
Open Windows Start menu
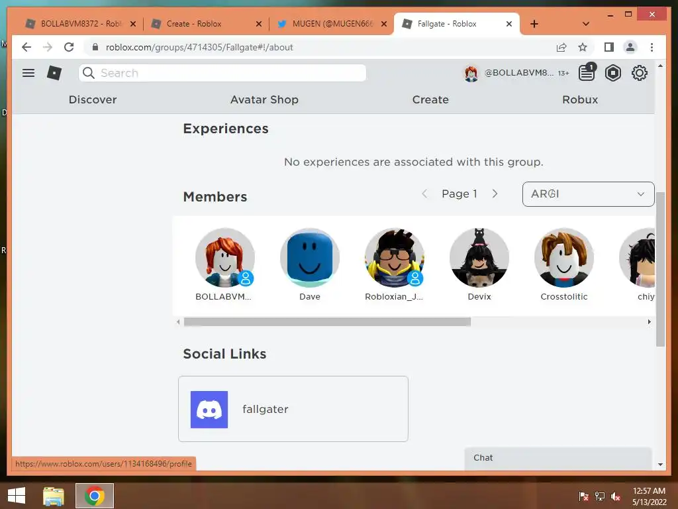coord(17,496)
